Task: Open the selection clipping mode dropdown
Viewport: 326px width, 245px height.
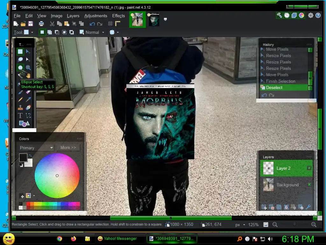Action: pos(114,32)
